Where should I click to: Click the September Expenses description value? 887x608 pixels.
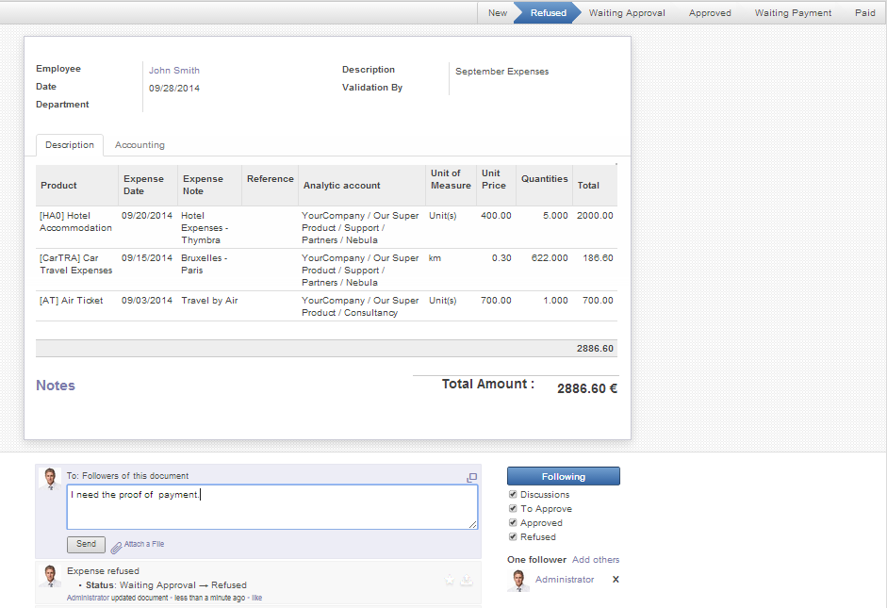pos(501,72)
